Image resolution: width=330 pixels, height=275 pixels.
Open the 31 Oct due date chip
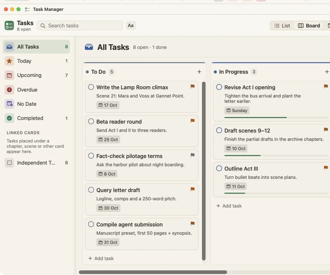pyautogui.click(x=108, y=242)
